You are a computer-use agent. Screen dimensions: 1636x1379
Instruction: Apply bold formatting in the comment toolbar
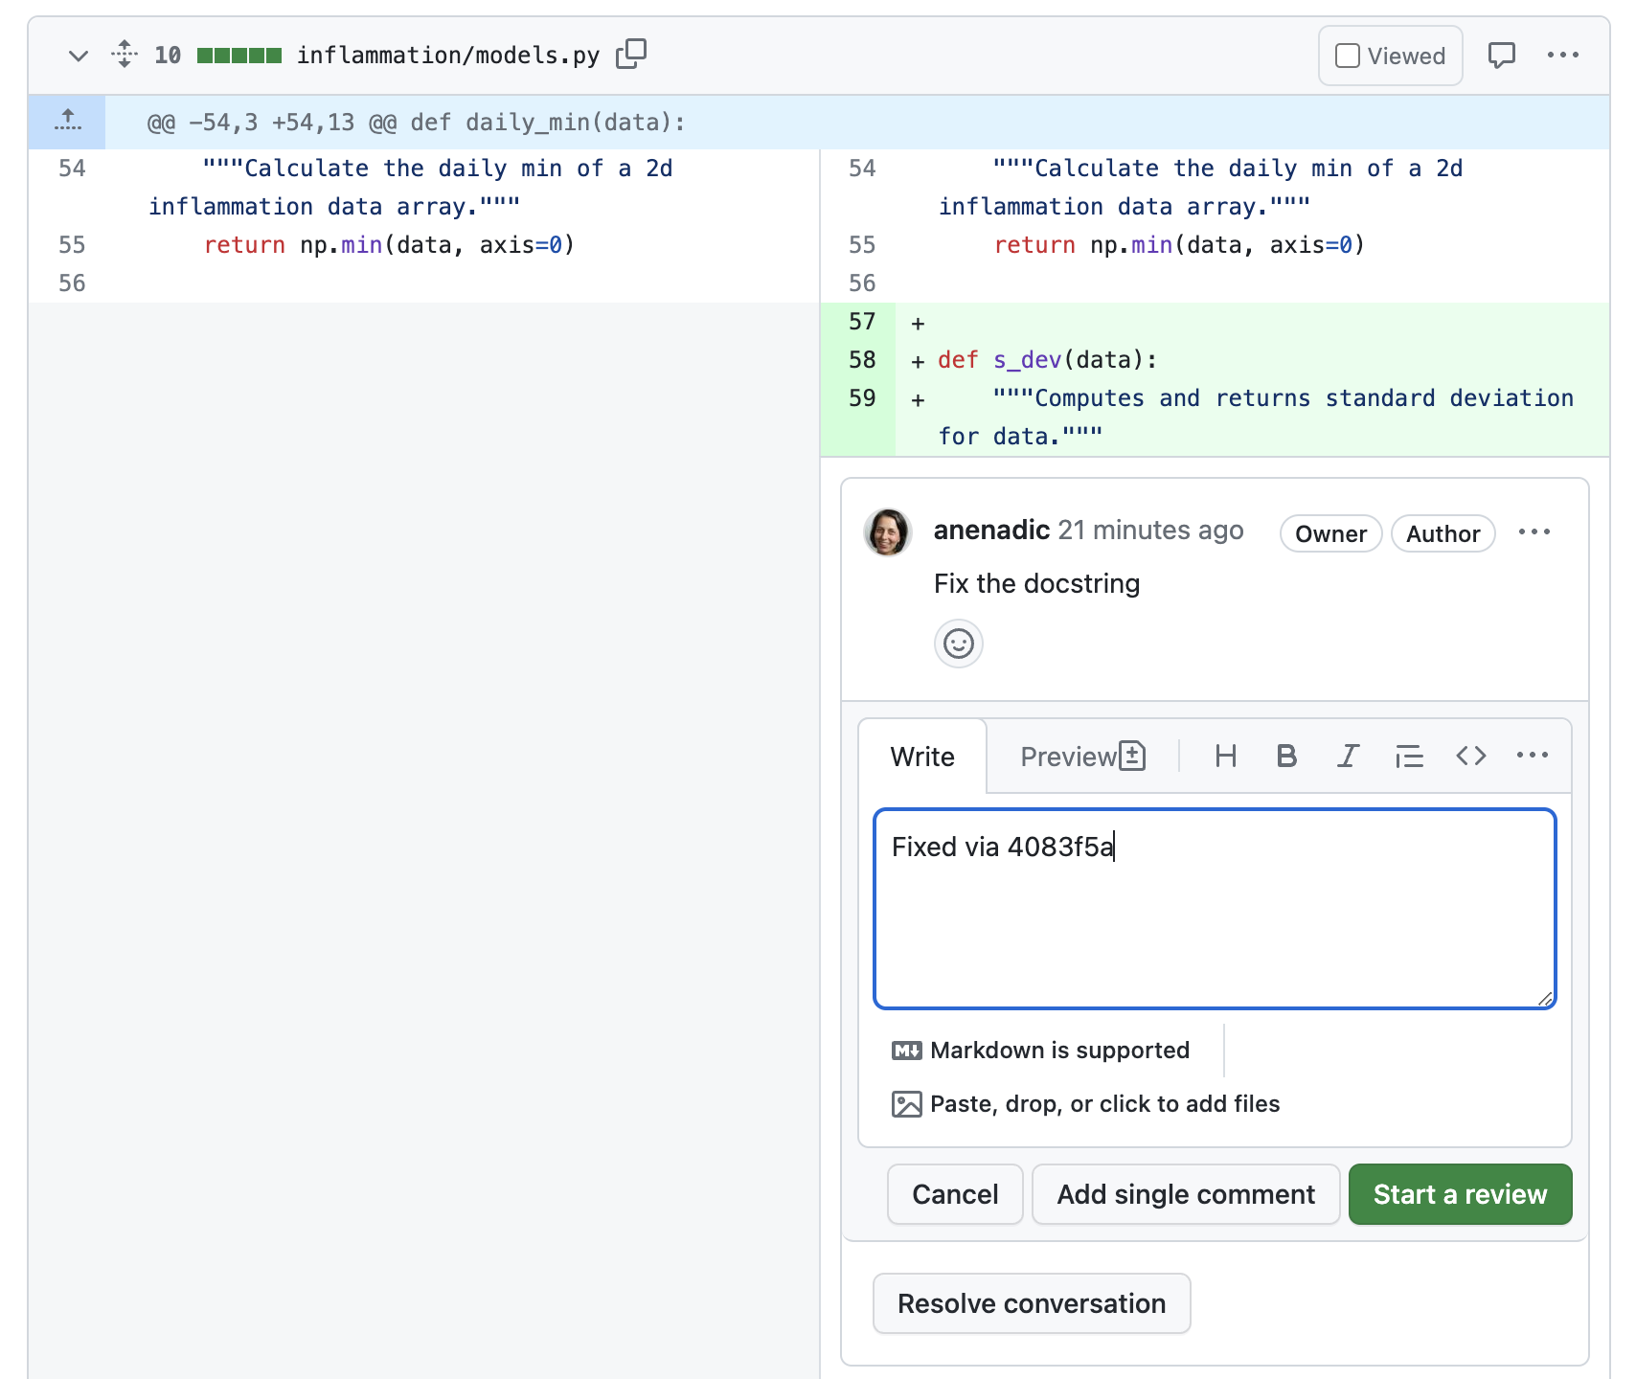[x=1286, y=756]
